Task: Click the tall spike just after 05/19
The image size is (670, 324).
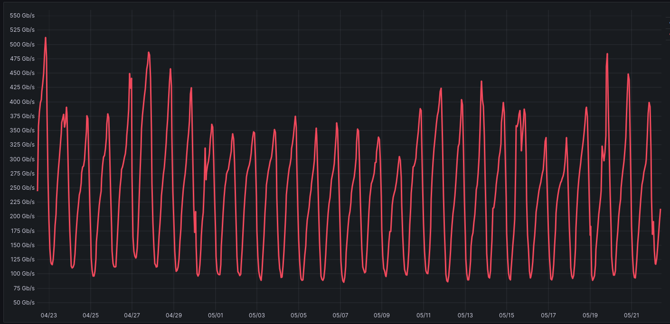Action: [x=607, y=54]
